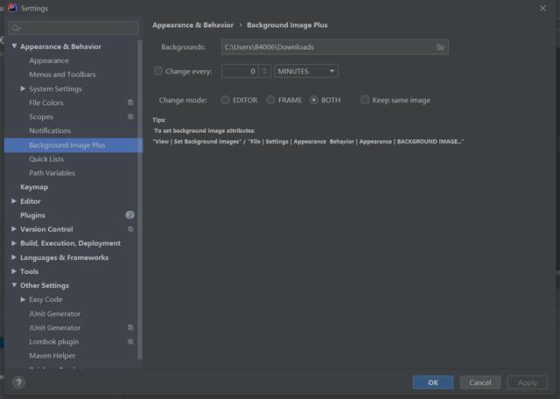
Task: Decrease the Change every interval value
Action: (264, 74)
